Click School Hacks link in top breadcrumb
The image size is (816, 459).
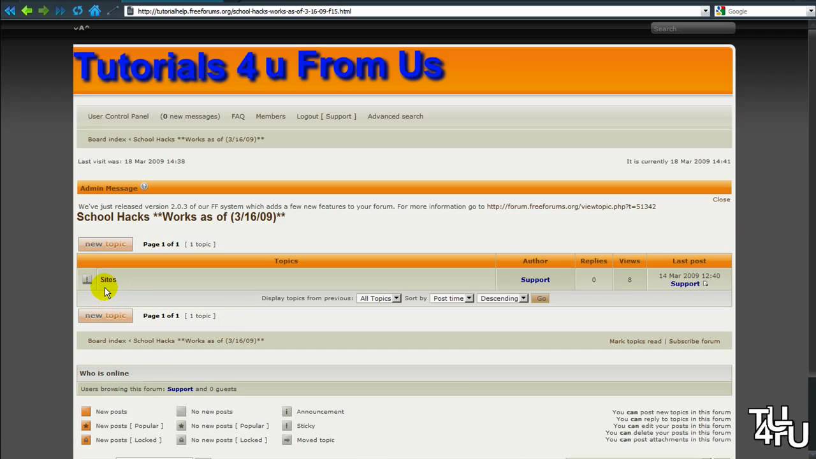coord(198,139)
